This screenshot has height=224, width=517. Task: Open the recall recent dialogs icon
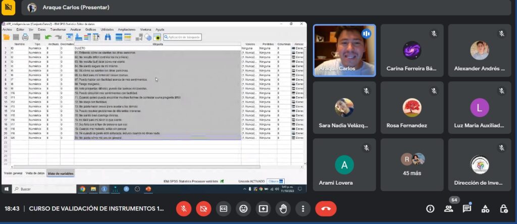(36, 37)
